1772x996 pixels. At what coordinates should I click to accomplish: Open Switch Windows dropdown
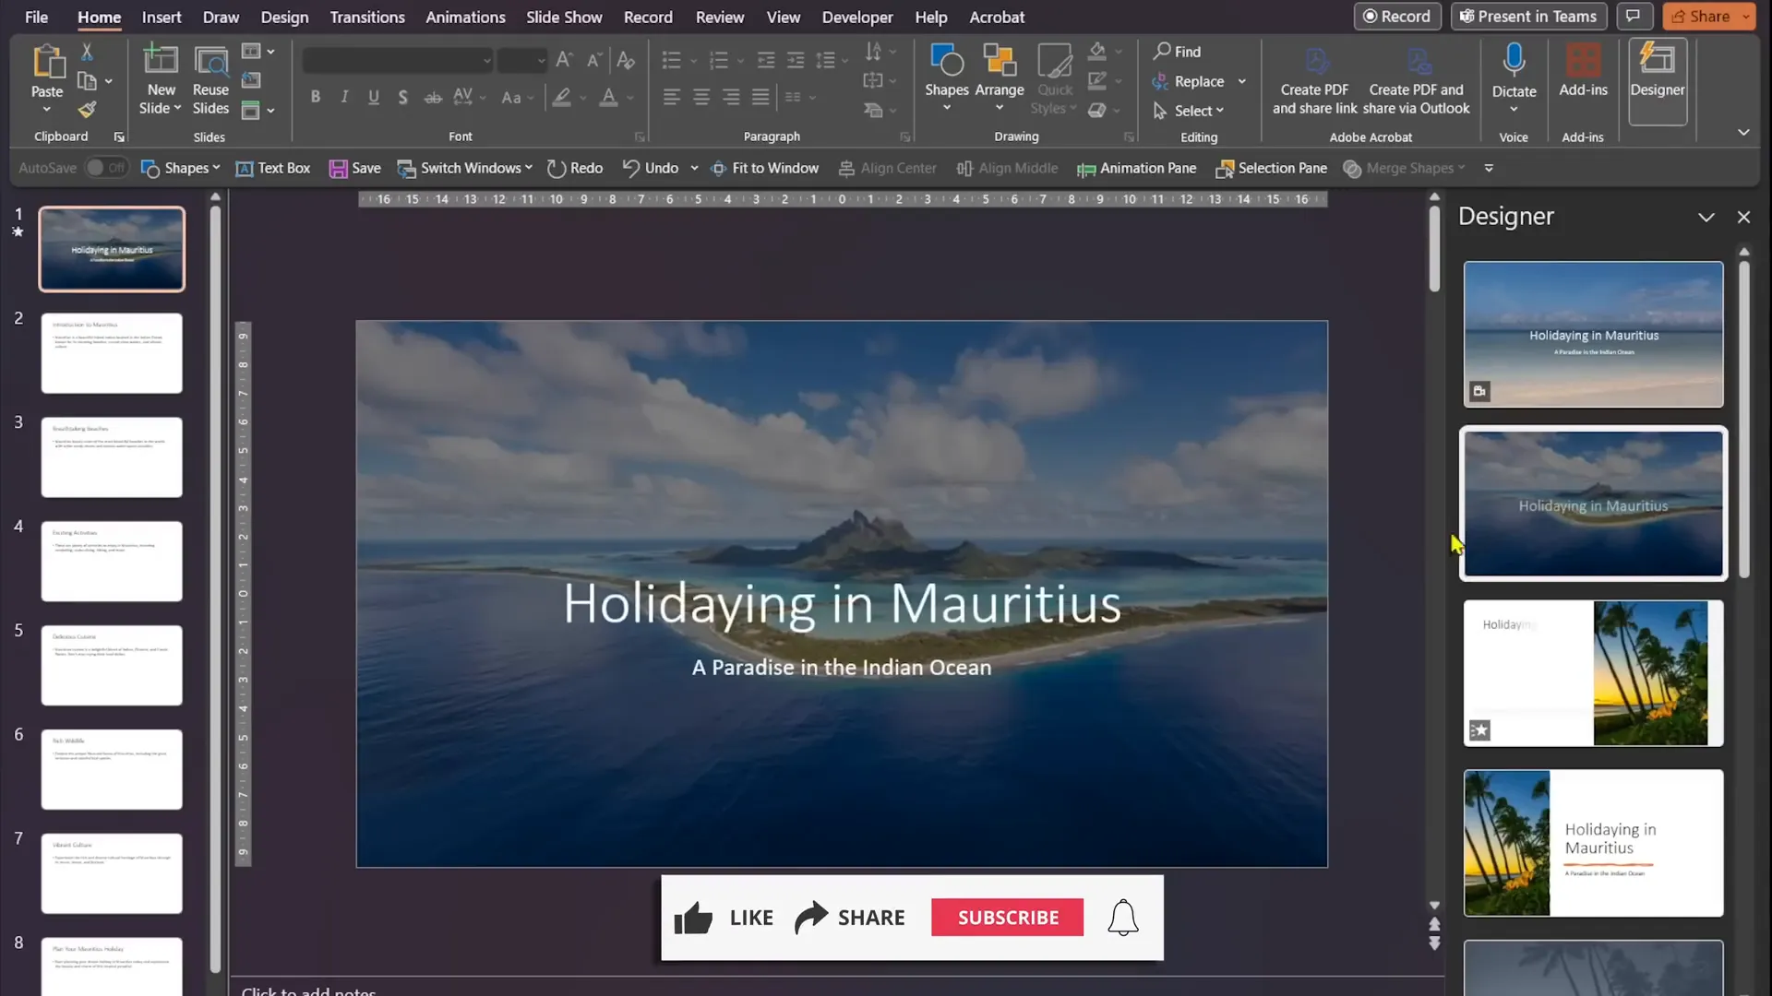(465, 168)
